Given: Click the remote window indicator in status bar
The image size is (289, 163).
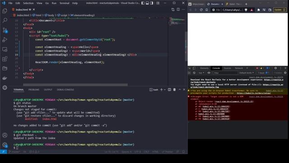Looking at the screenshot, I should 4,152.
